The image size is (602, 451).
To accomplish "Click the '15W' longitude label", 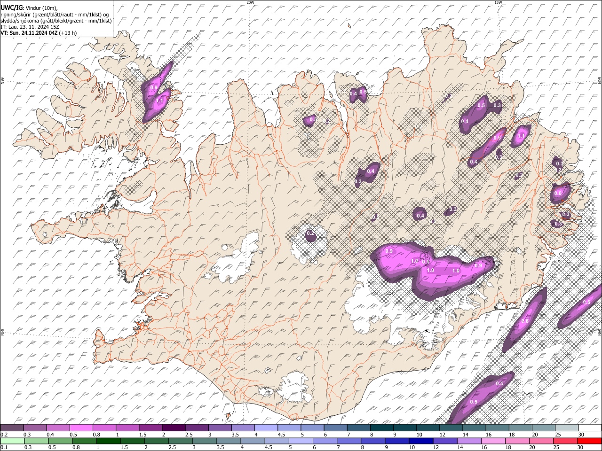I will pyautogui.click(x=498, y=2).
